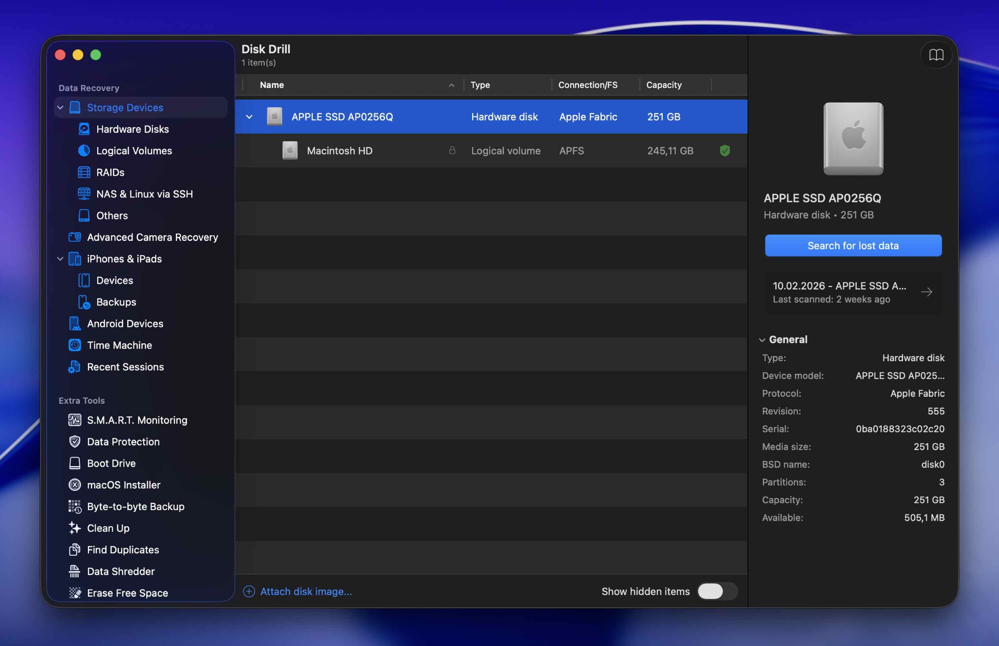This screenshot has width=999, height=646.
Task: Collapse the General info section
Action: click(762, 340)
